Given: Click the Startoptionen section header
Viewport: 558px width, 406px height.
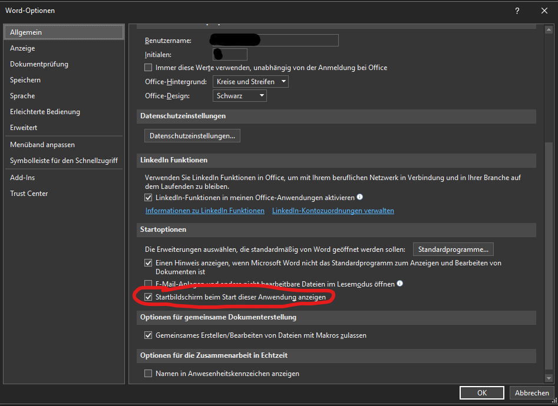Looking at the screenshot, I should point(336,229).
